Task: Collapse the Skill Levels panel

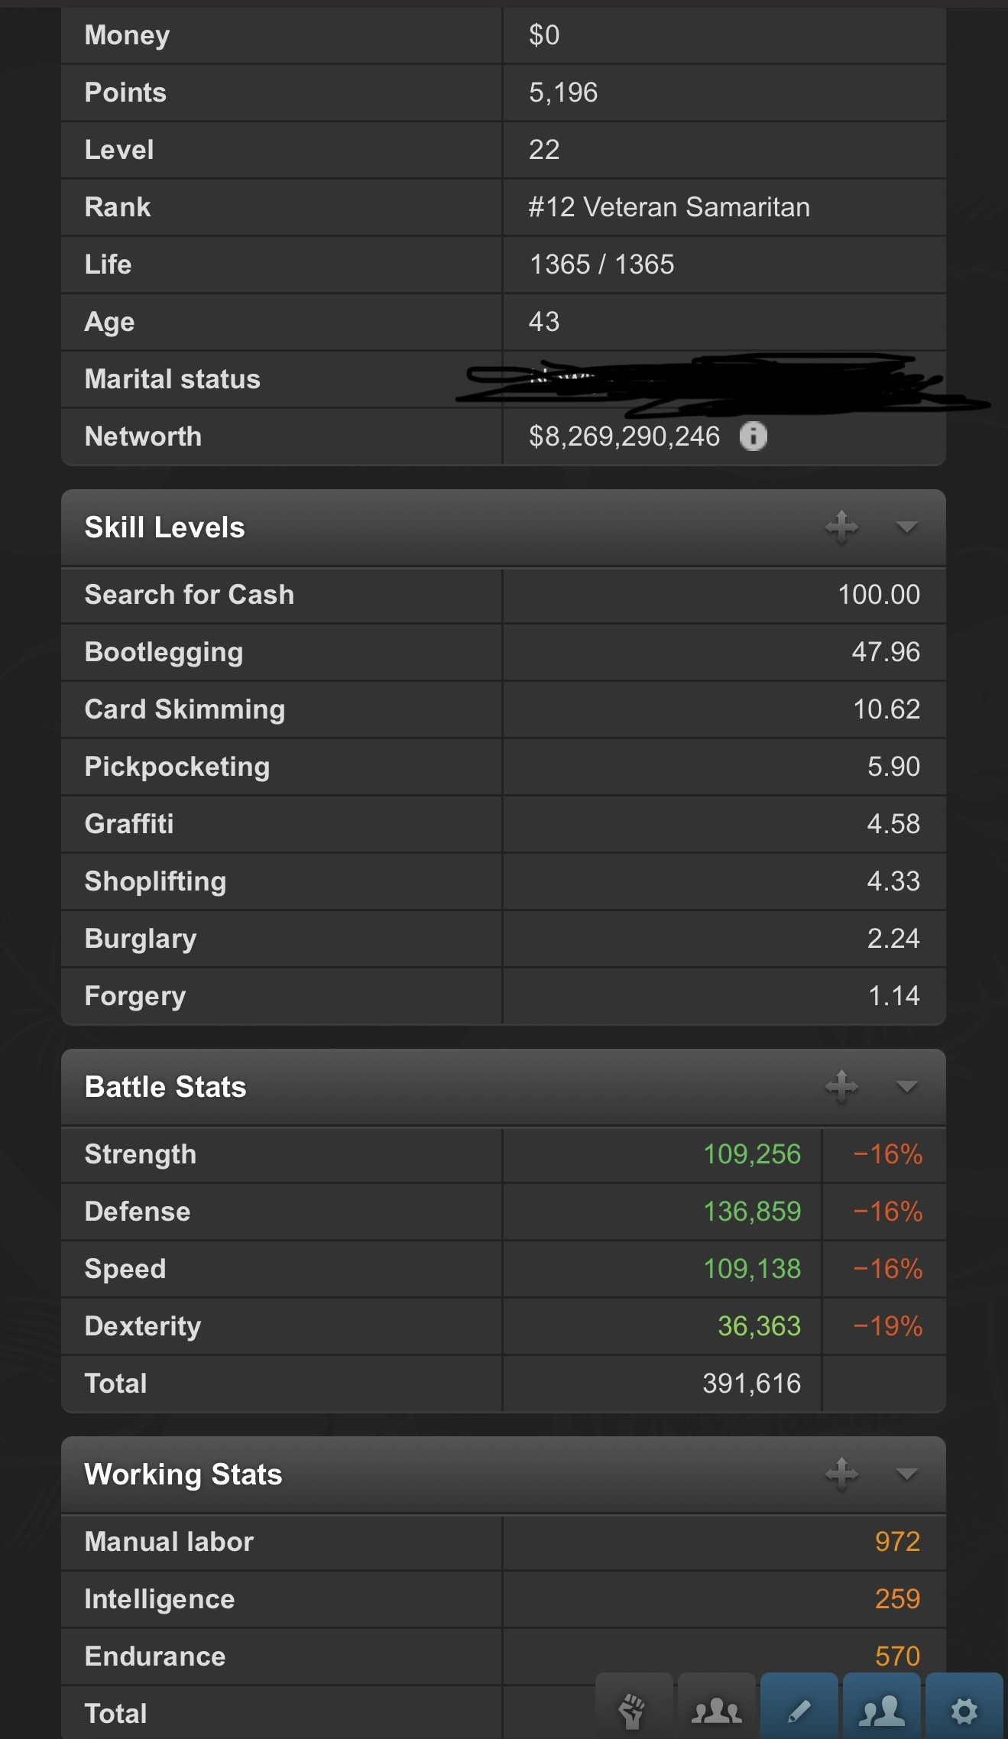Action: [x=906, y=527]
